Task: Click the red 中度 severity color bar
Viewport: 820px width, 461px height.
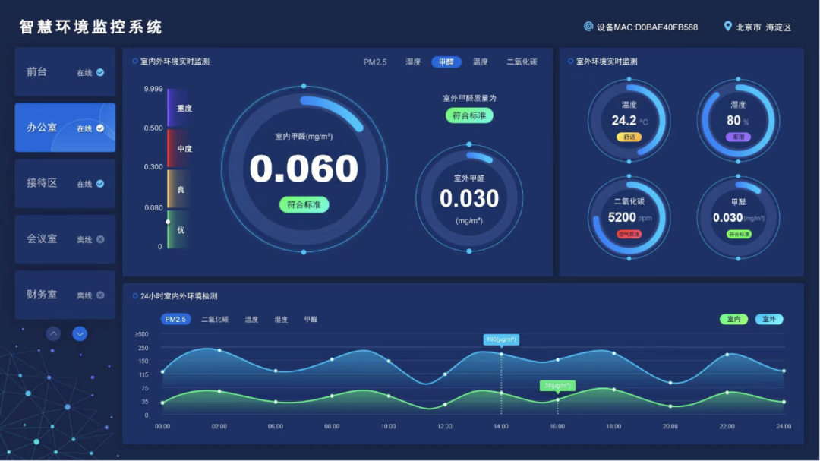Action: 178,149
